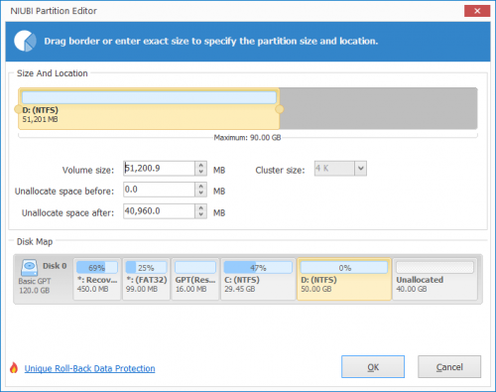Select the Unallocated 40.00 GB block
496x392 pixels.
click(434, 279)
